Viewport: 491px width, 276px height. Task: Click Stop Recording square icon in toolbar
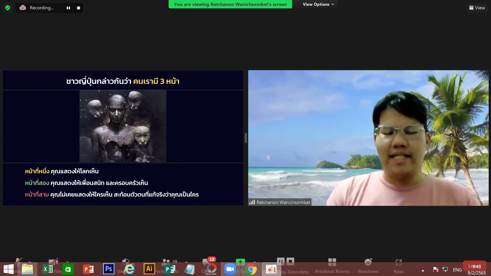click(290, 261)
